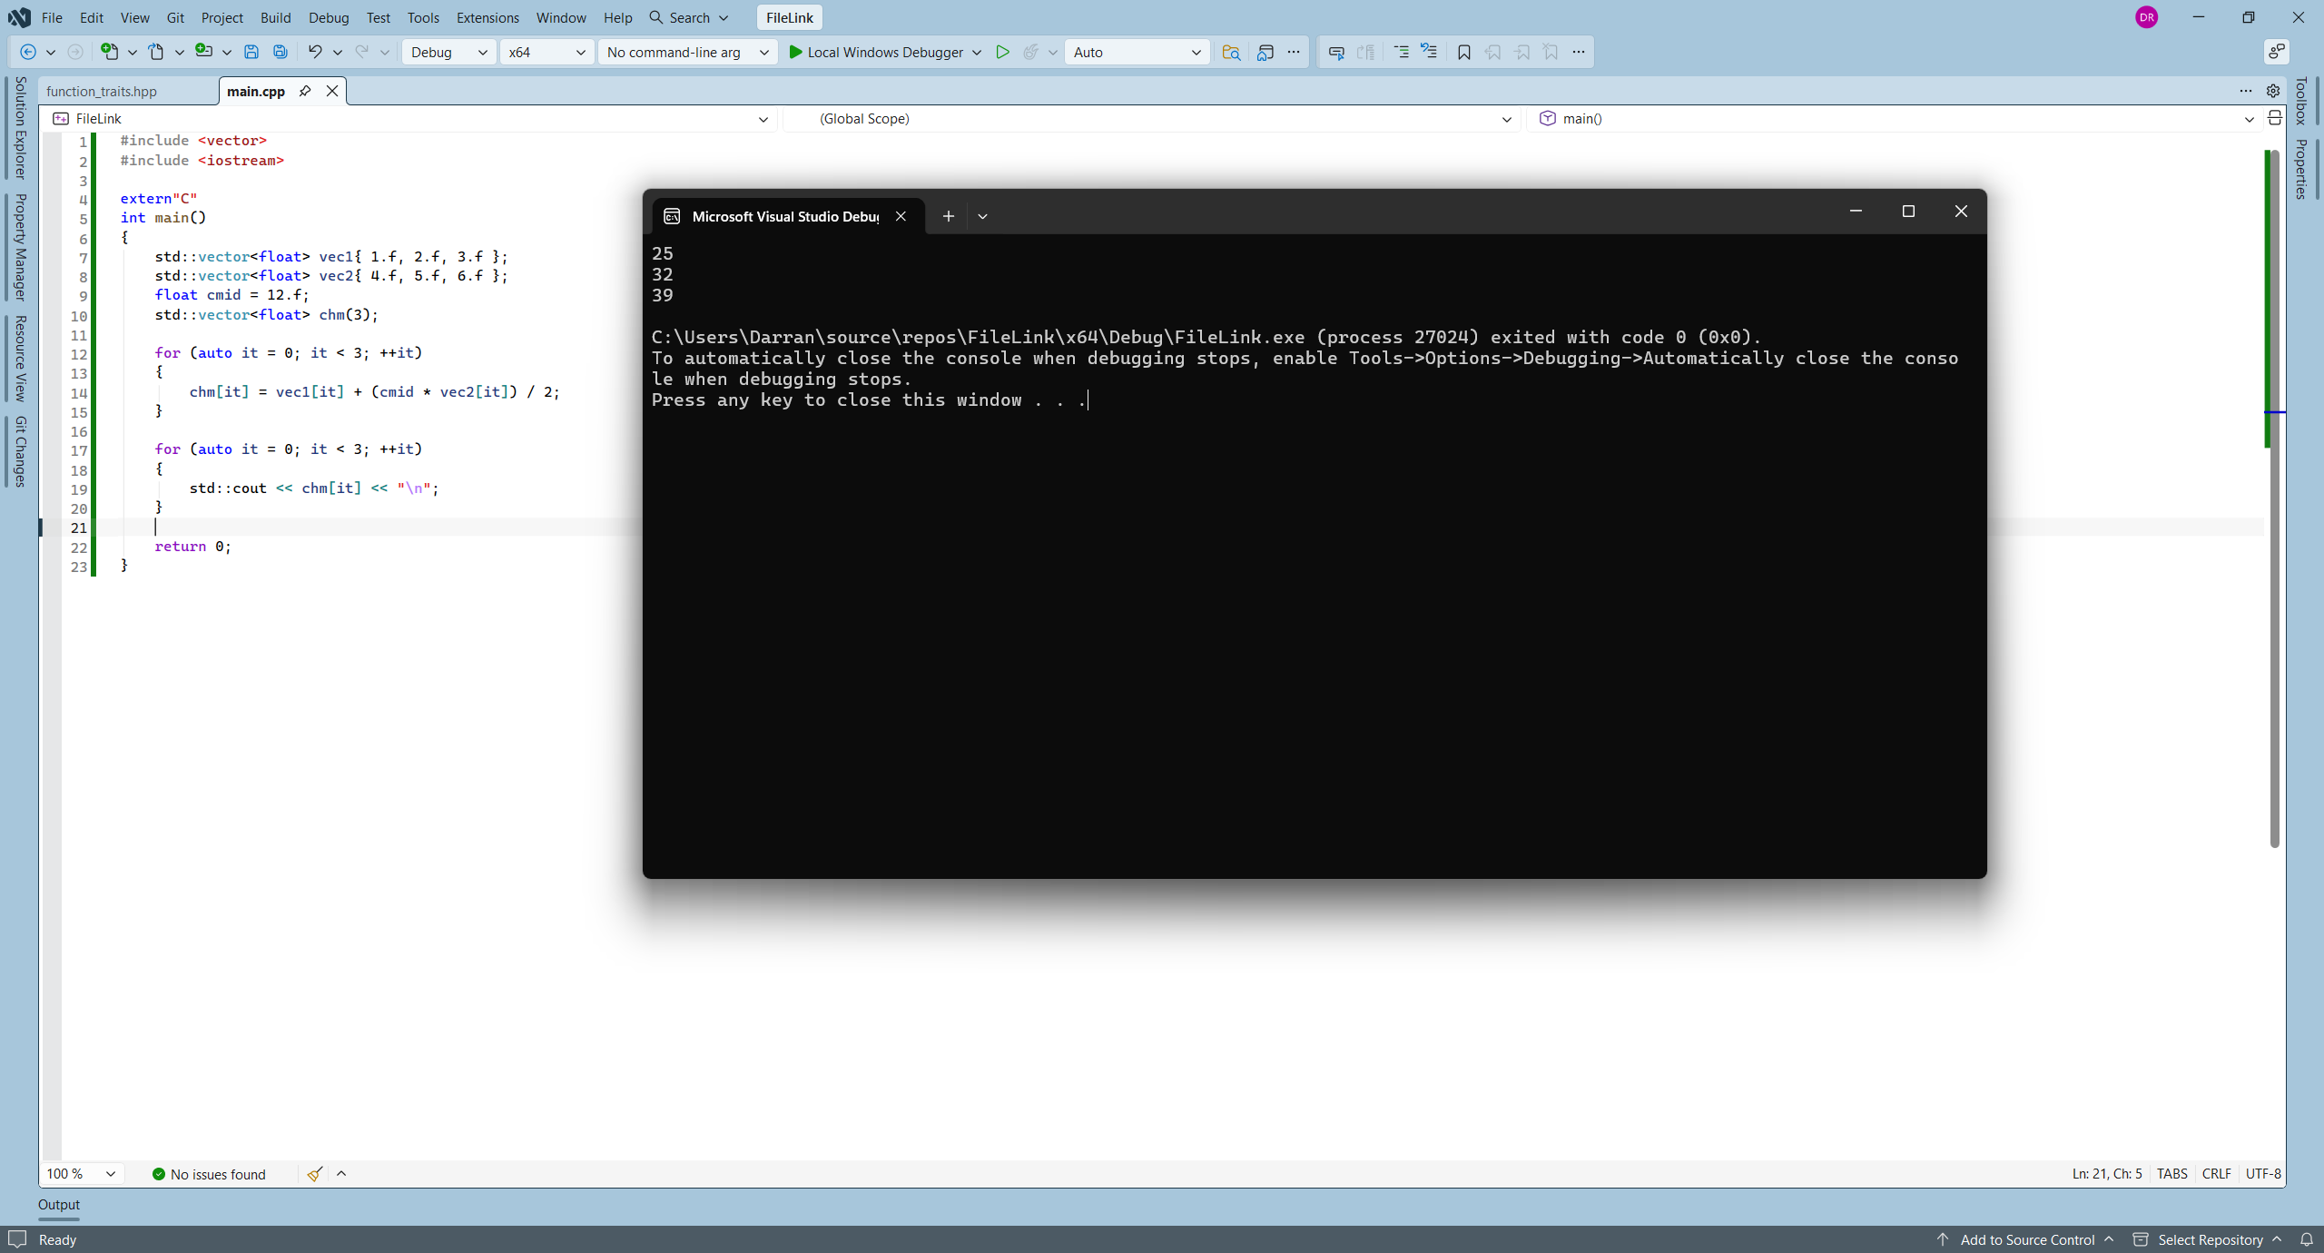Open editor settings gear icon

2273,91
